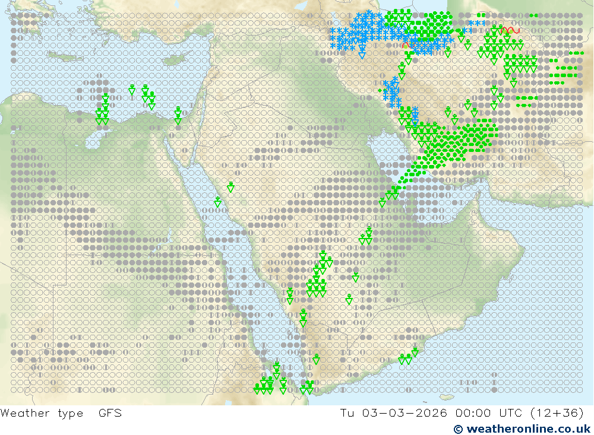594x435 pixels.
Task: Open the weatheronline.co.uk copyright link
Action: pyautogui.click(x=522, y=429)
